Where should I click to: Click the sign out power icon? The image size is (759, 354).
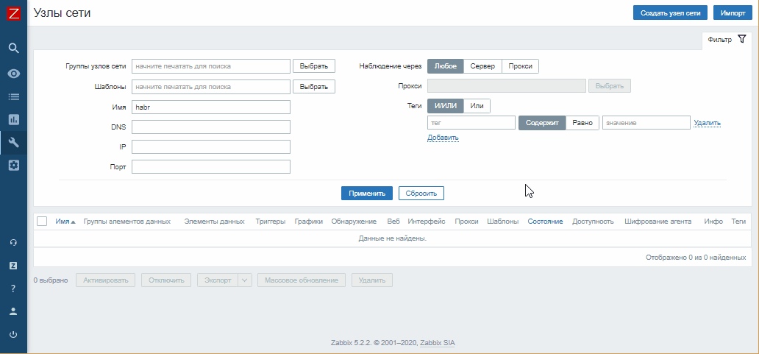coord(13,335)
